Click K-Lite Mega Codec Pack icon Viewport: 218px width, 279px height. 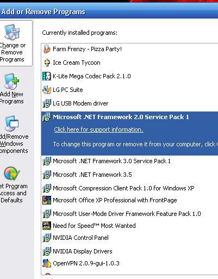(x=47, y=76)
